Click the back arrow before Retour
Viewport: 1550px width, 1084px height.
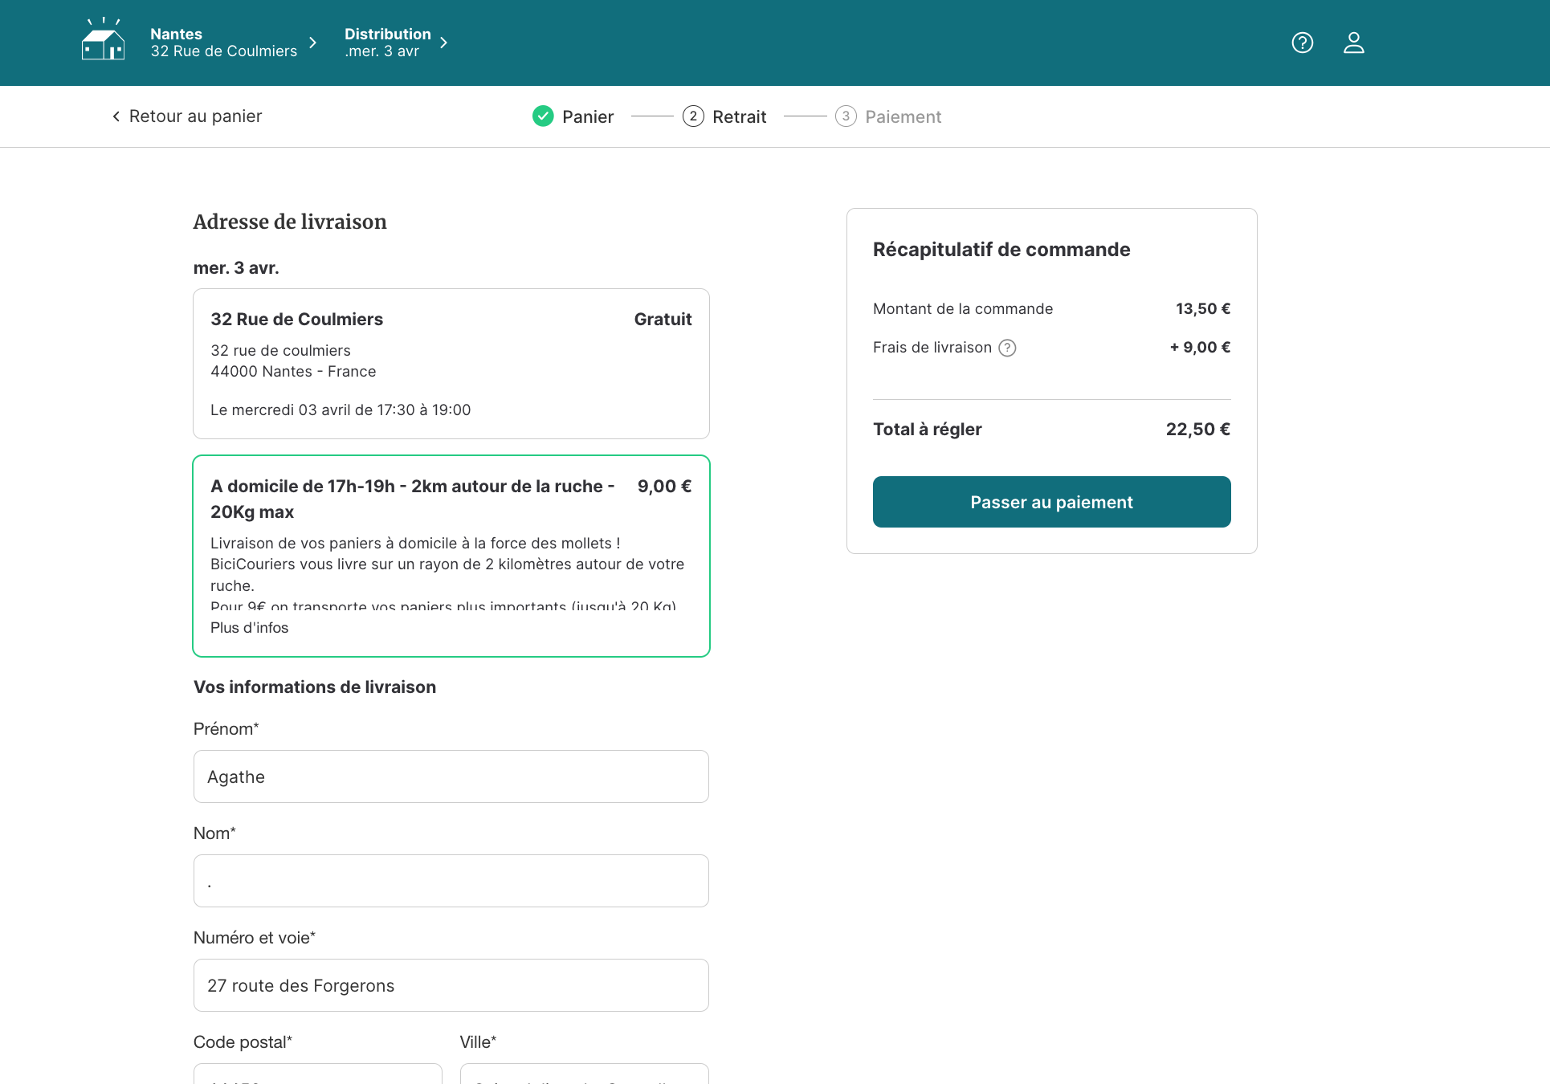(116, 116)
